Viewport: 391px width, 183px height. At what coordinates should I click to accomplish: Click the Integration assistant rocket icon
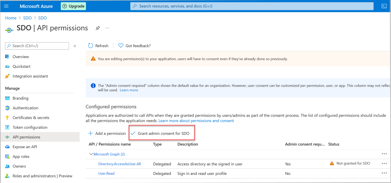coord(7,76)
